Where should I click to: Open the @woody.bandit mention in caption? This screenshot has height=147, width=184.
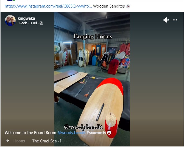[x=71, y=133]
